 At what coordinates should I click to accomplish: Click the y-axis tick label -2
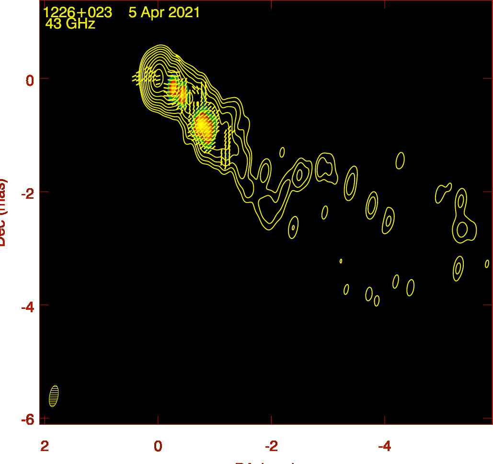26,192
